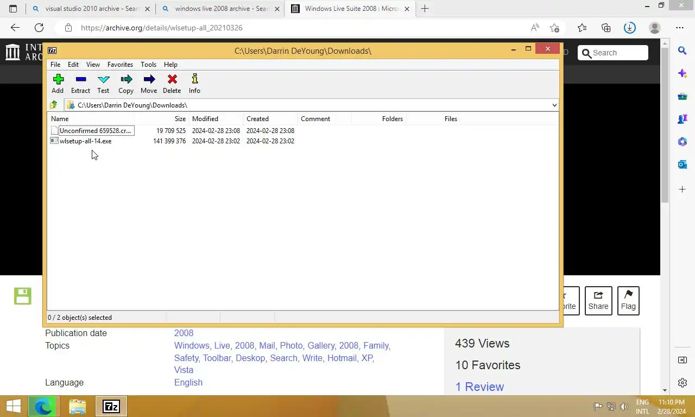The image size is (695, 417).
Task: Switch to visual studio 2010 archive tab
Action: (90, 9)
